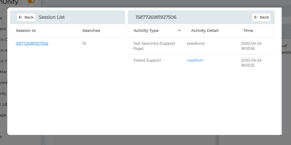The image size is (291, 145).
Task: Select the Text Searched (Support Page) row
Action: pyautogui.click(x=154, y=46)
